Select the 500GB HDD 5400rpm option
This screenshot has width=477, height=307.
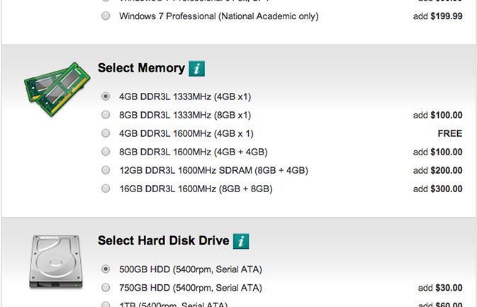[x=106, y=269]
